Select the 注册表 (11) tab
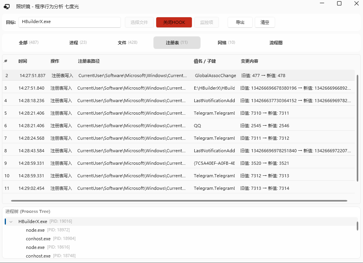The height and width of the screenshot is (263, 363). [x=177, y=43]
